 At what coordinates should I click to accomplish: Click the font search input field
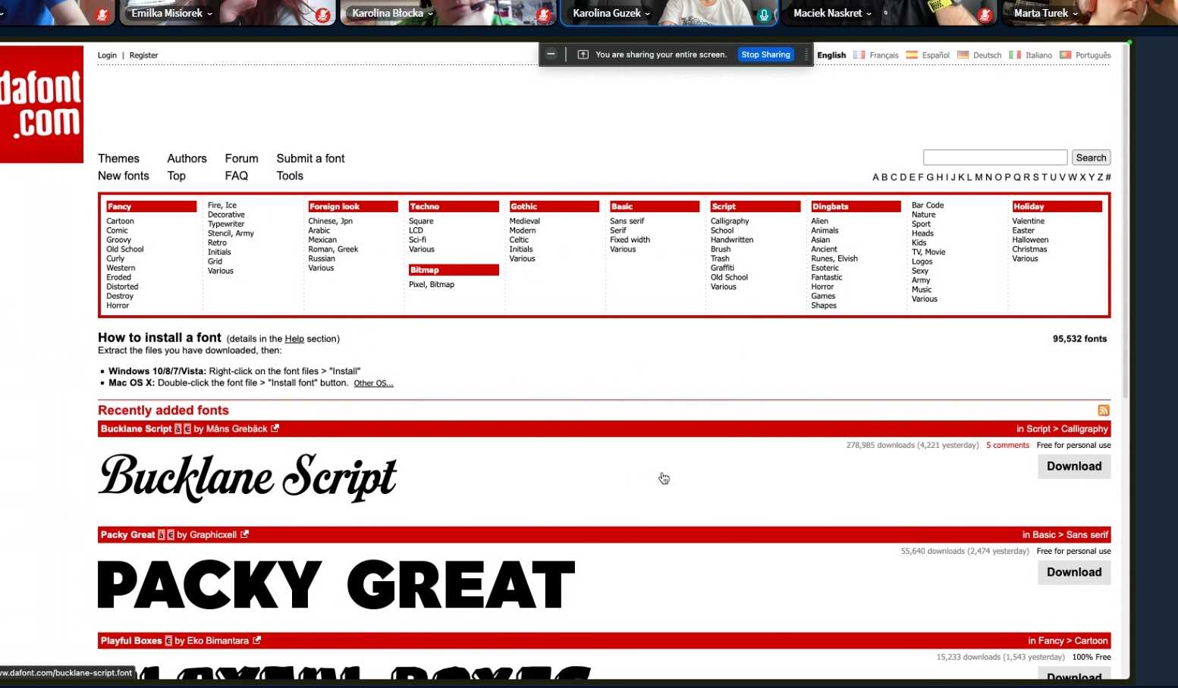tap(995, 158)
